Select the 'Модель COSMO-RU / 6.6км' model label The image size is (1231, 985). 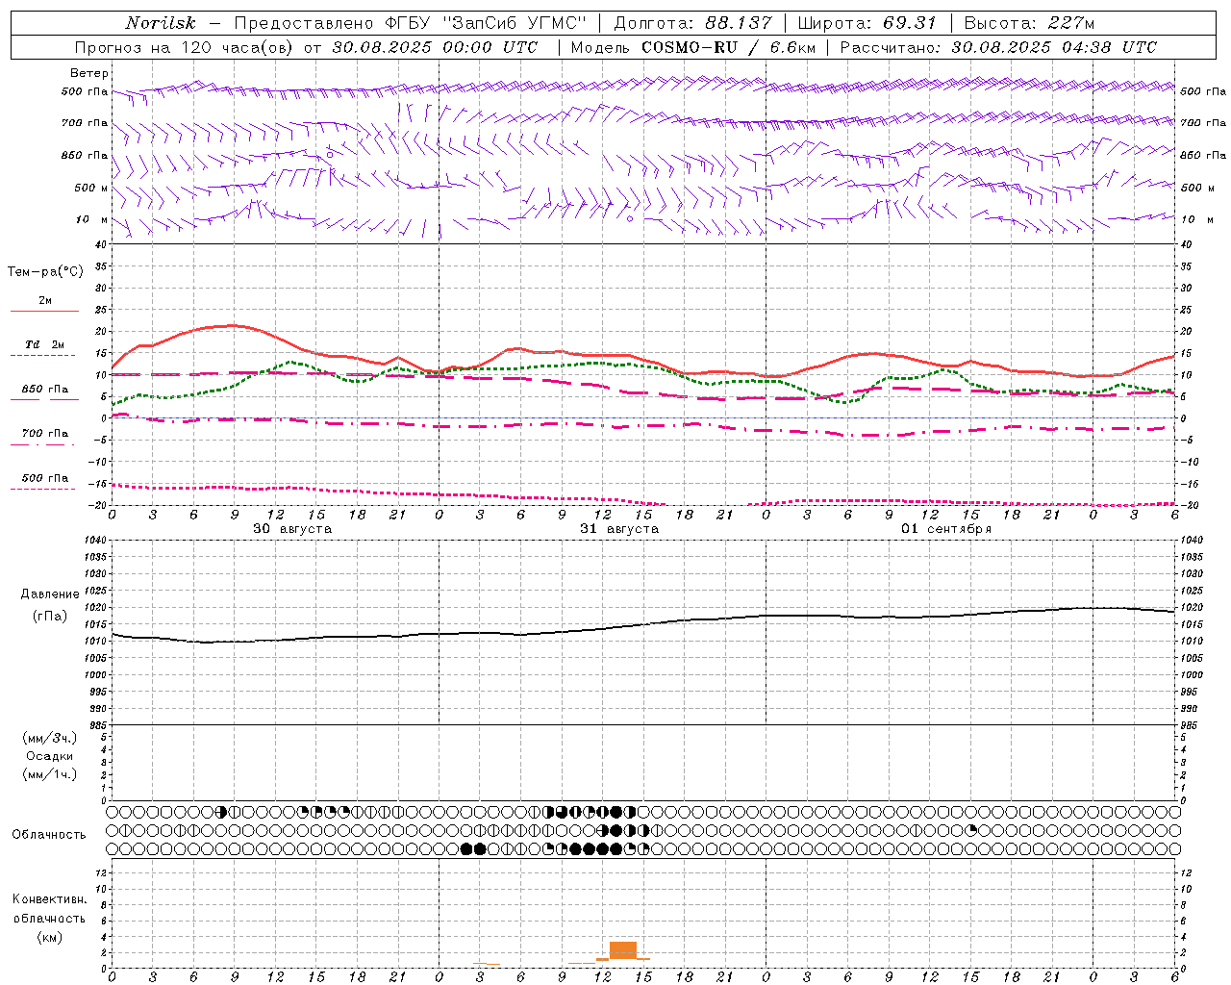[x=693, y=47]
